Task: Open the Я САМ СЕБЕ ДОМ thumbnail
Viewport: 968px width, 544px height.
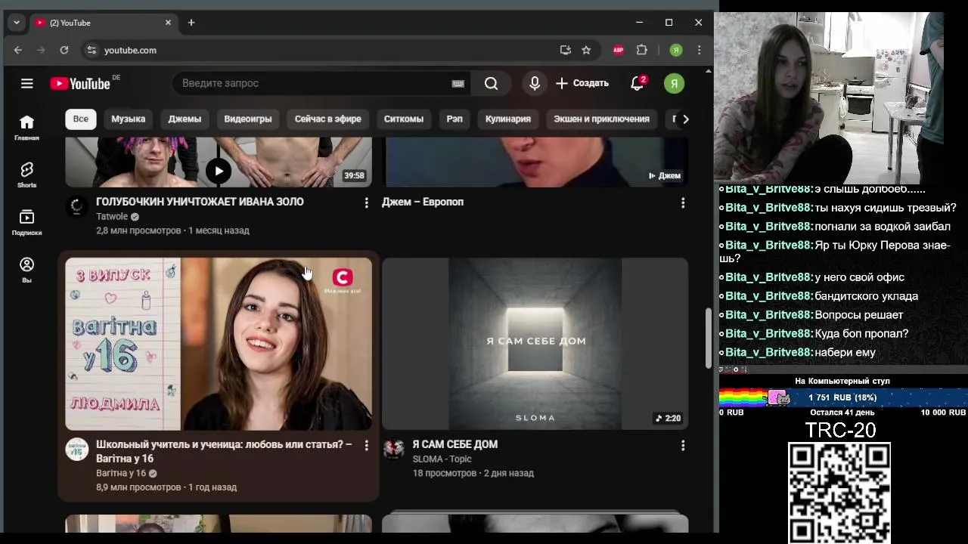Action: (x=535, y=344)
